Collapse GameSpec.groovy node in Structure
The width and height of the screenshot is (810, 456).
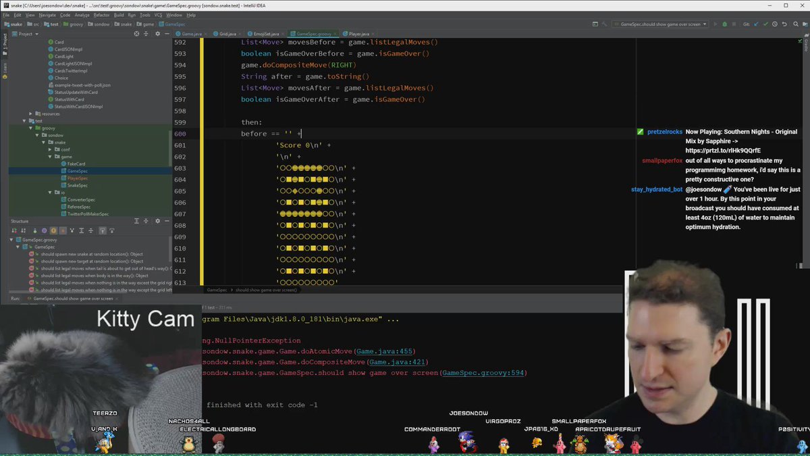(11, 240)
